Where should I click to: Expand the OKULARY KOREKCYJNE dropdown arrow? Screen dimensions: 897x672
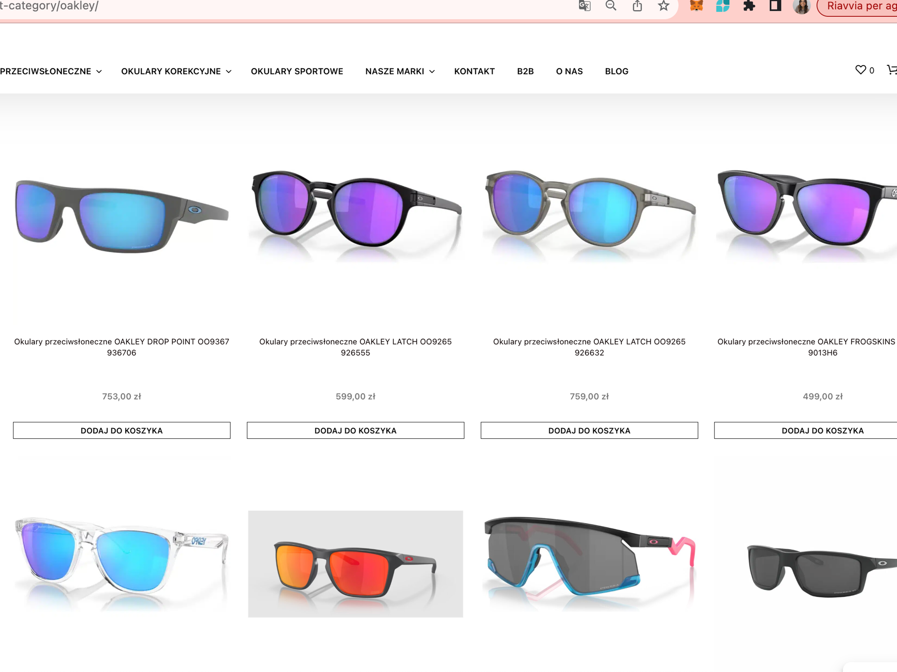pos(229,71)
